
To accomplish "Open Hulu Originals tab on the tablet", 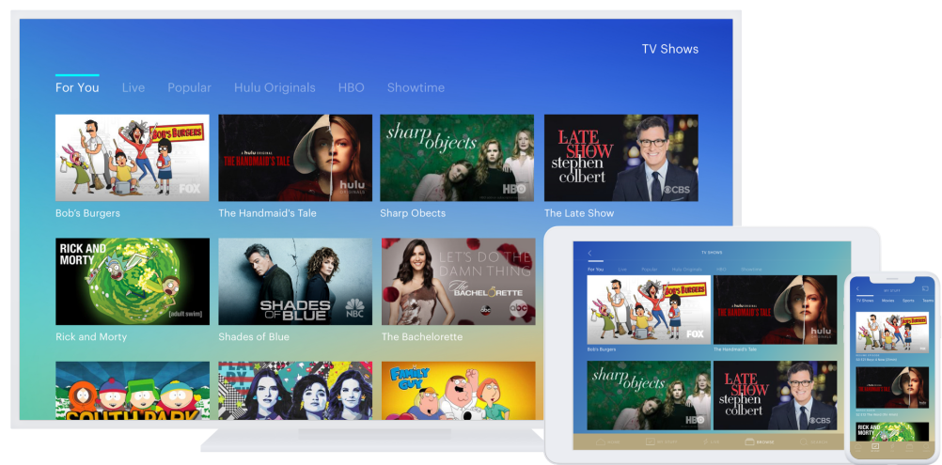I will [686, 270].
